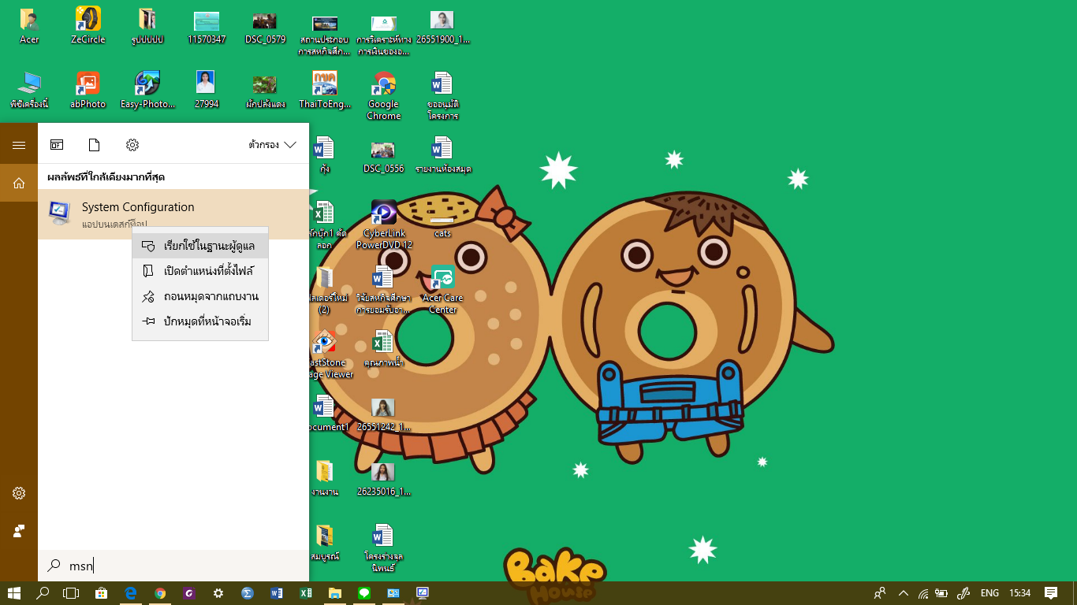Filter search results by settings gear icon
The image size is (1077, 605).
132,145
